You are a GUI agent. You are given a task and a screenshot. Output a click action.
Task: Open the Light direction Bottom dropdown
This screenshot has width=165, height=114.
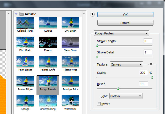point(126,96)
